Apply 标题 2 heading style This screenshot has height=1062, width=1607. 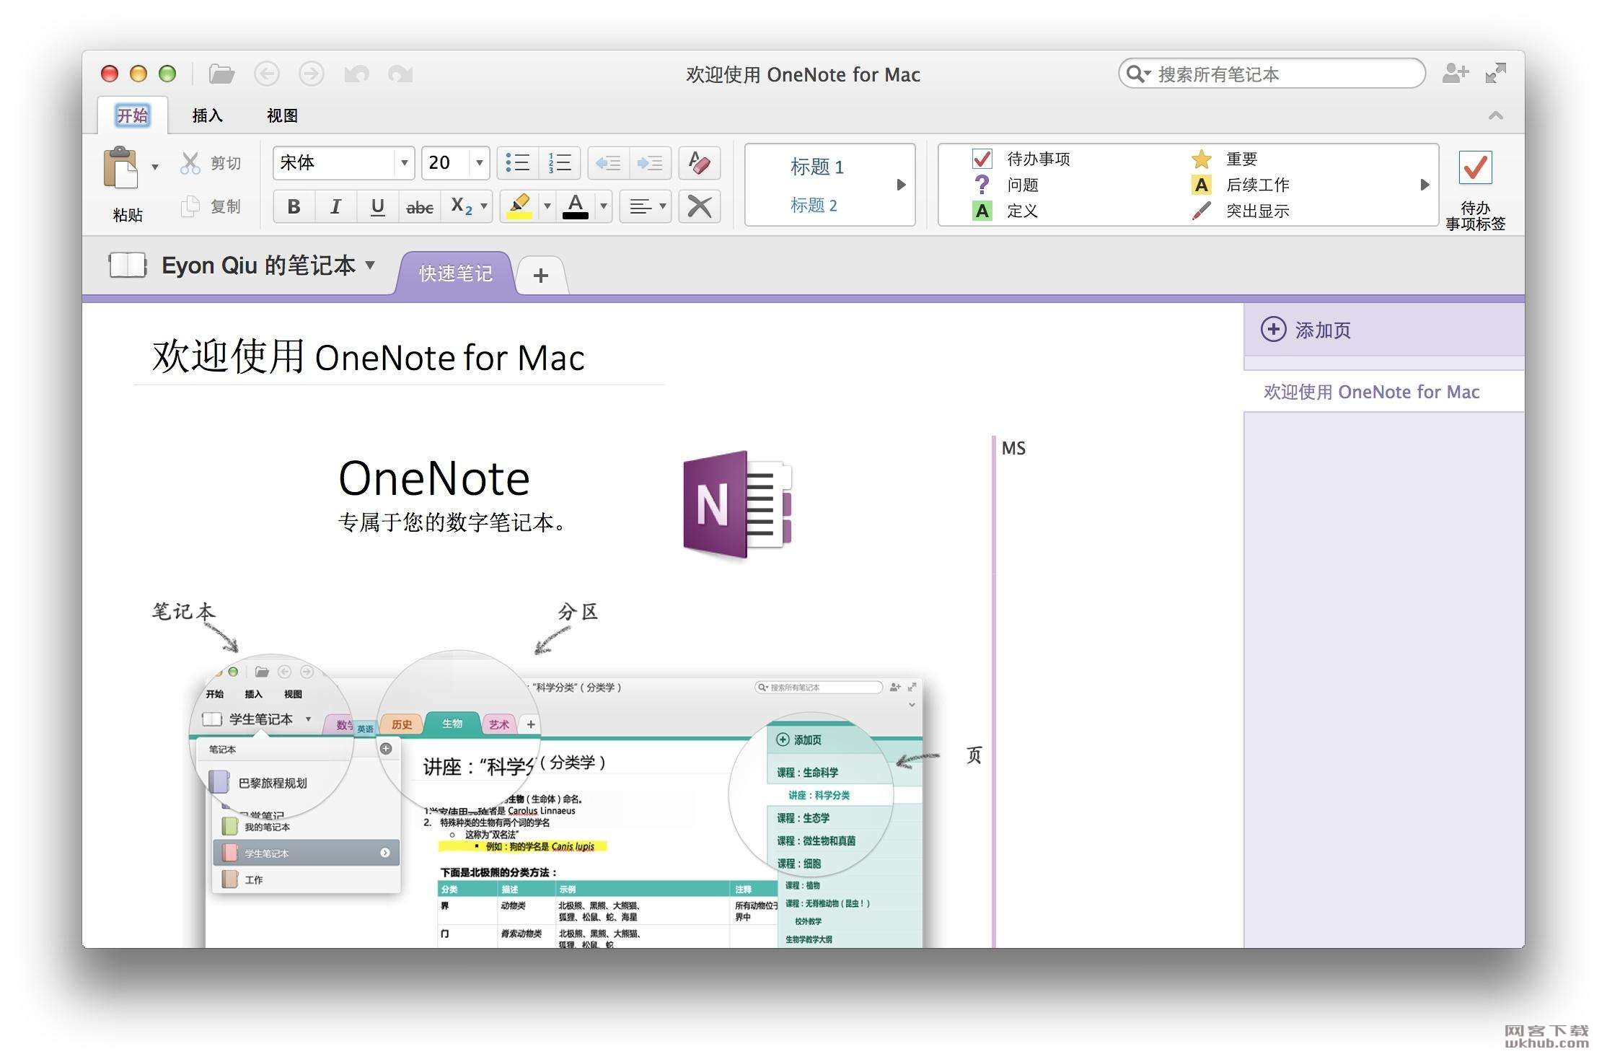[814, 206]
